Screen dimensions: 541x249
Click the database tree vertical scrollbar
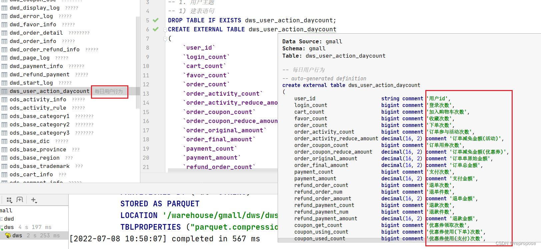(138, 63)
